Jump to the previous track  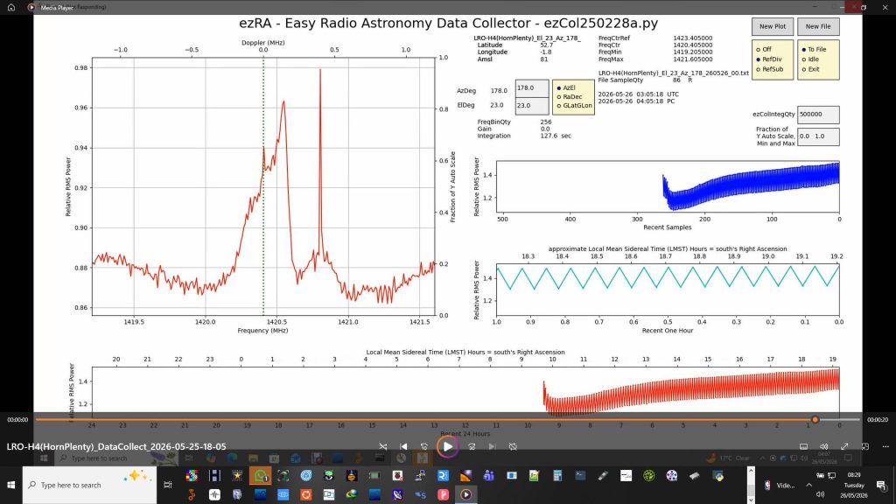pyautogui.click(x=403, y=446)
